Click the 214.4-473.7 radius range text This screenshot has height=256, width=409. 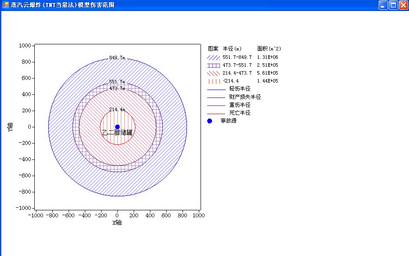237,73
